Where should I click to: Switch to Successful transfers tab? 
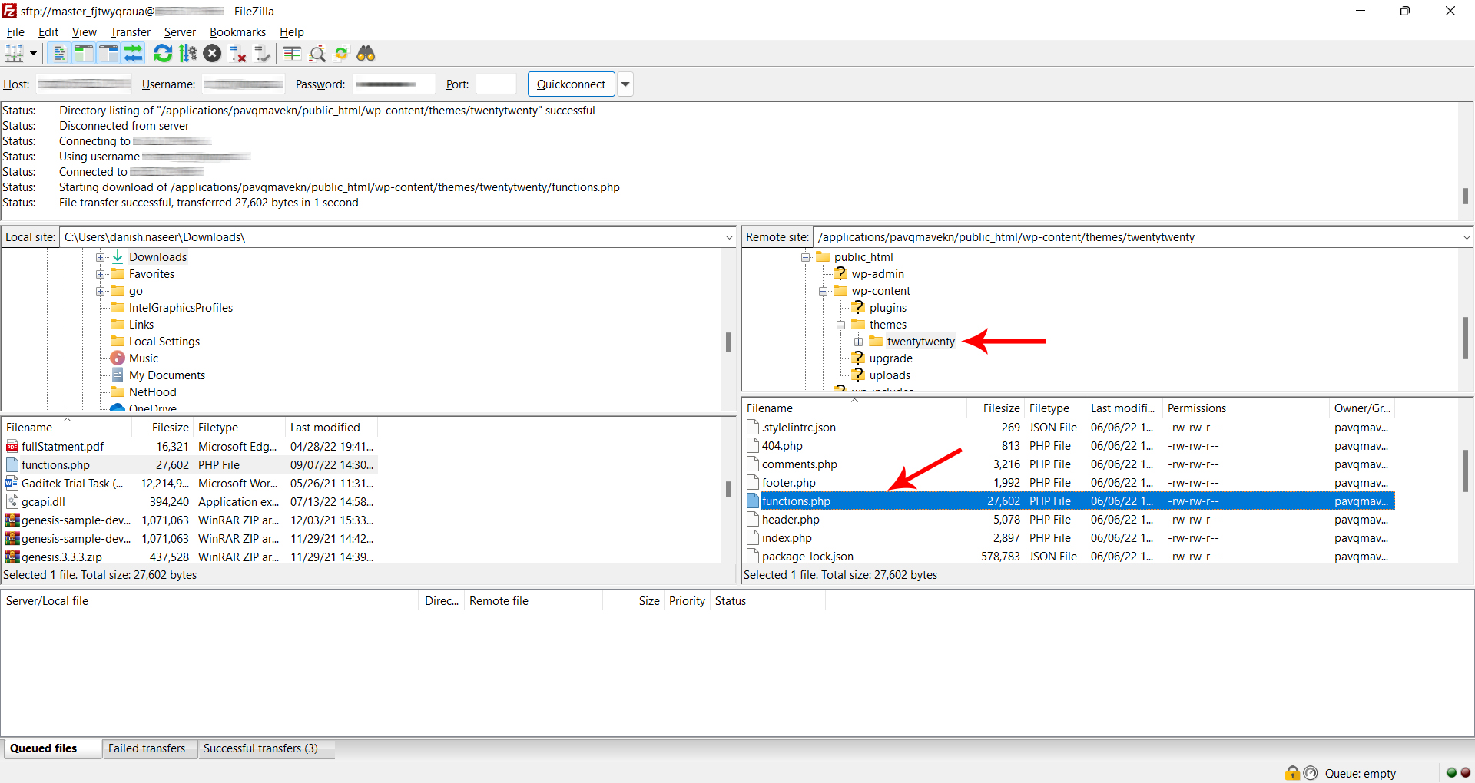(260, 748)
